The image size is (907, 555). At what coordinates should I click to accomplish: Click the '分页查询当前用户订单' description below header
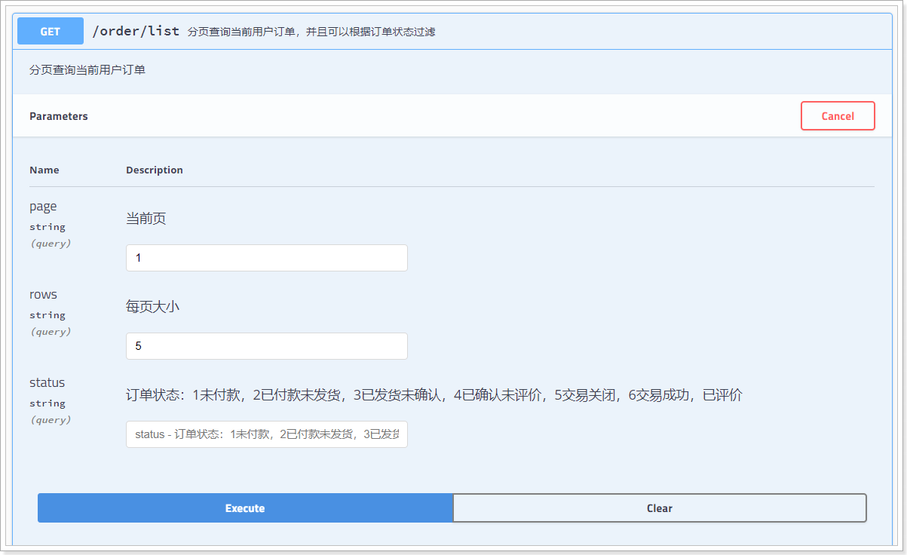coord(87,70)
